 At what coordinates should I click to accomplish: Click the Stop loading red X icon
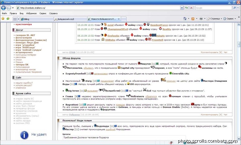[x=191, y=8]
